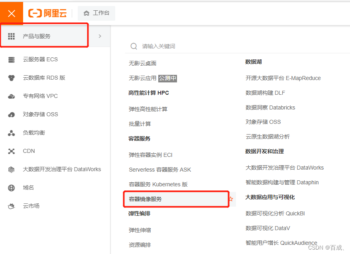Open 批量计算 link
Viewport: 350px width, 254px height.
click(140, 124)
